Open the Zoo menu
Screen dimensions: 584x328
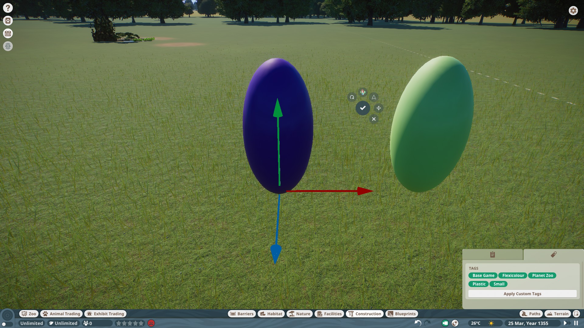(x=29, y=314)
